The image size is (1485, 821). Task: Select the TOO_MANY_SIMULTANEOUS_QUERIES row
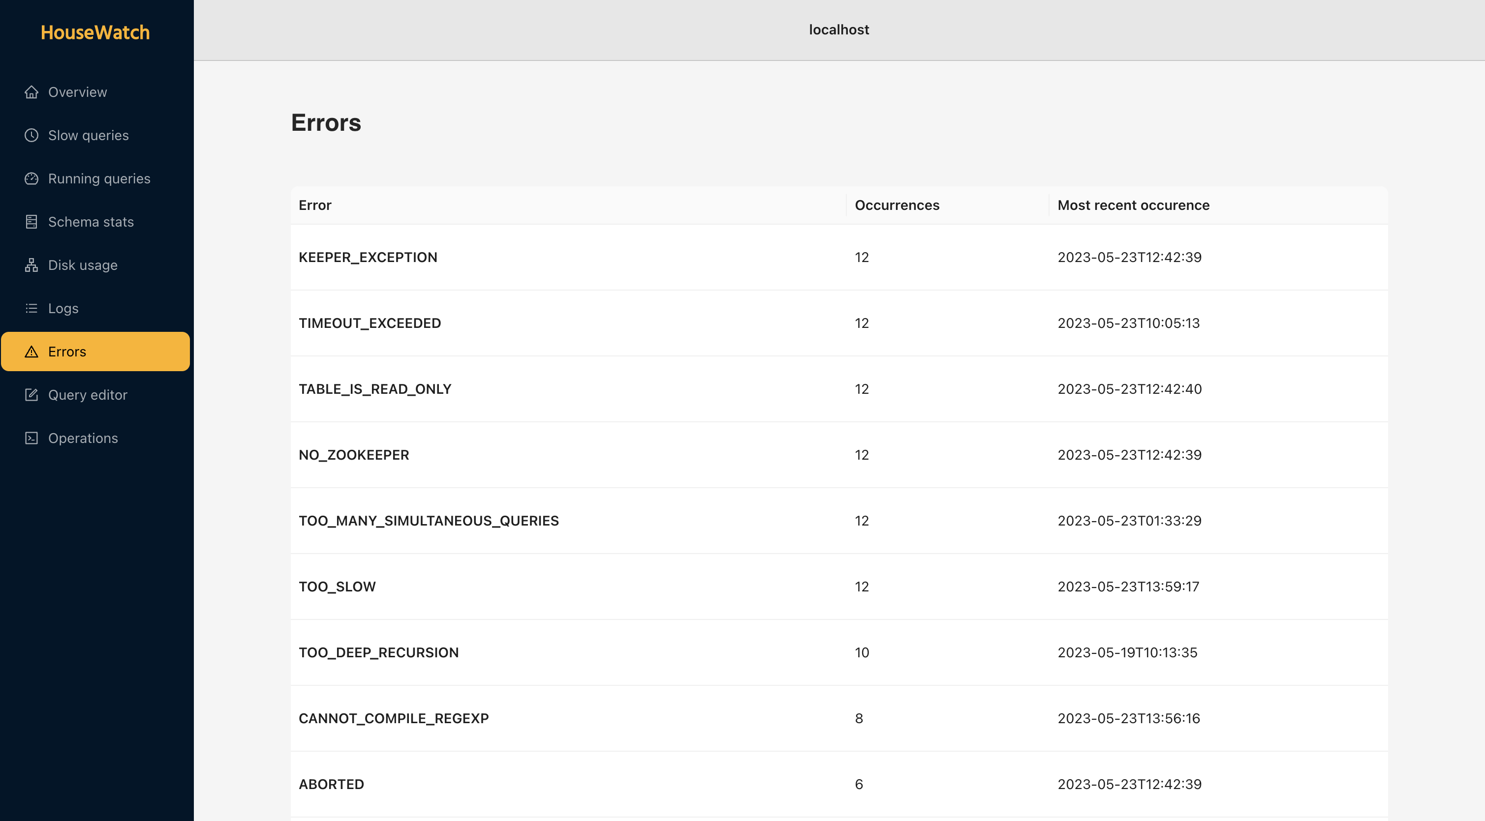tap(428, 521)
